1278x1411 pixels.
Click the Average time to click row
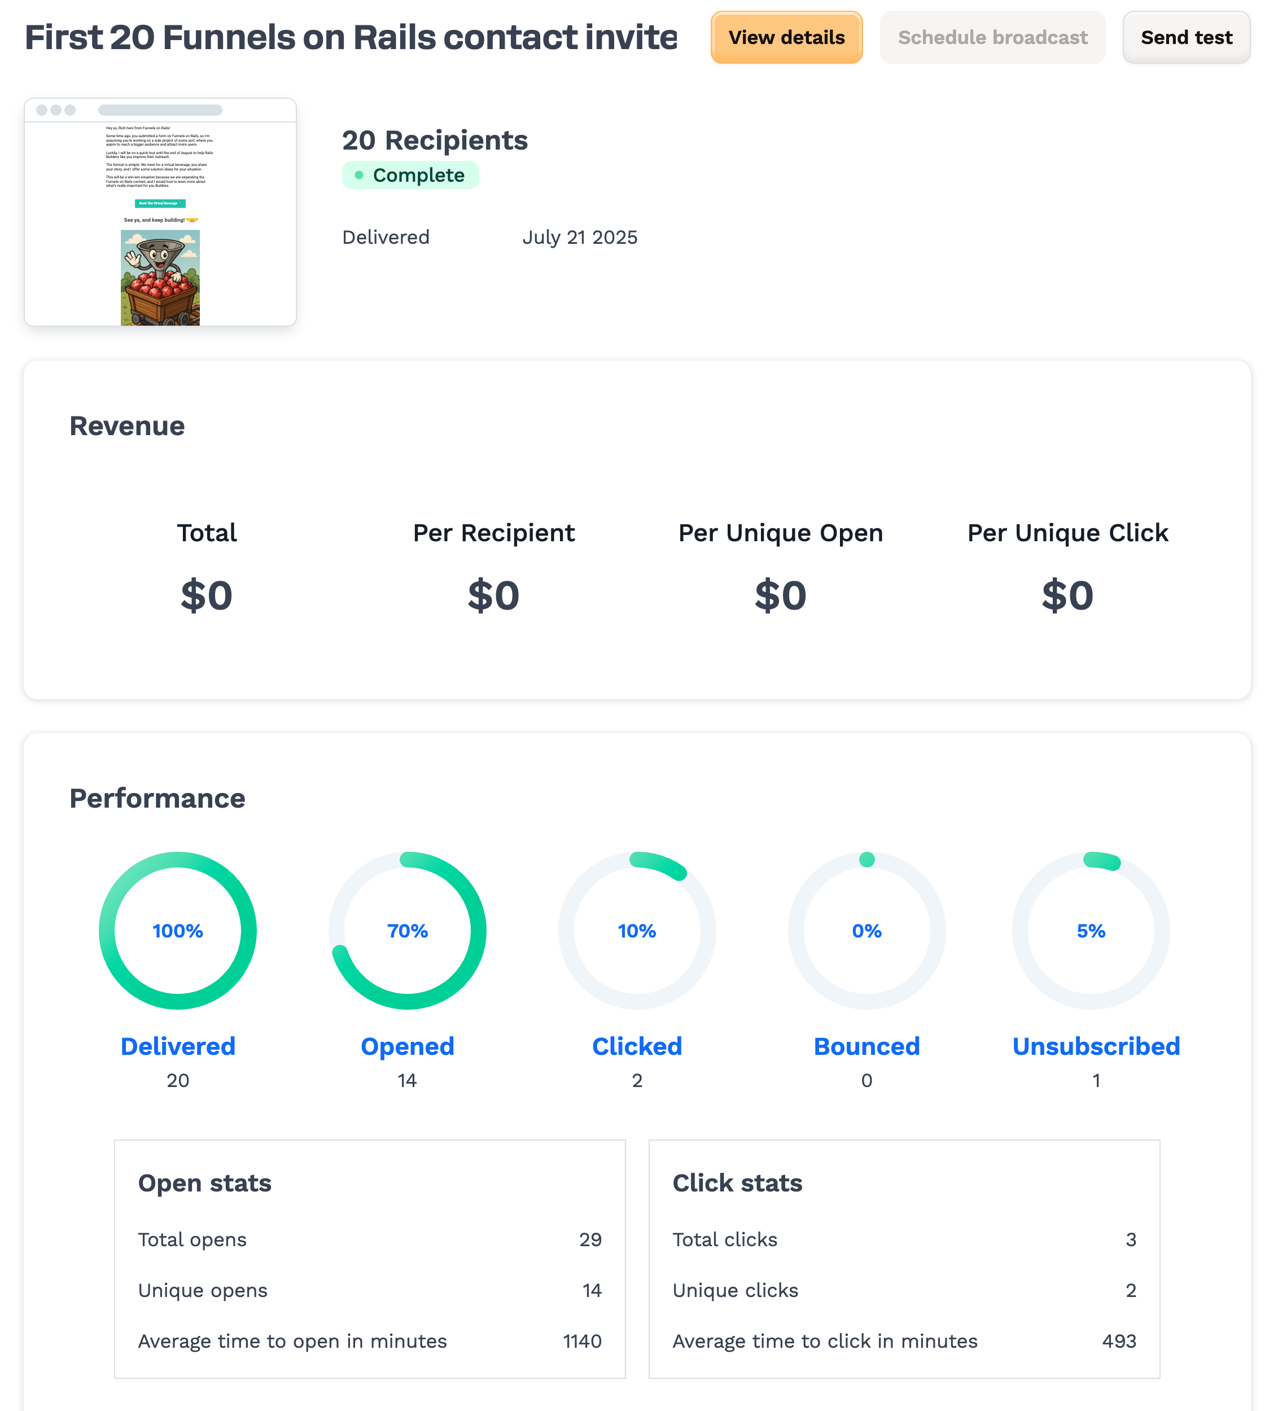point(904,1341)
